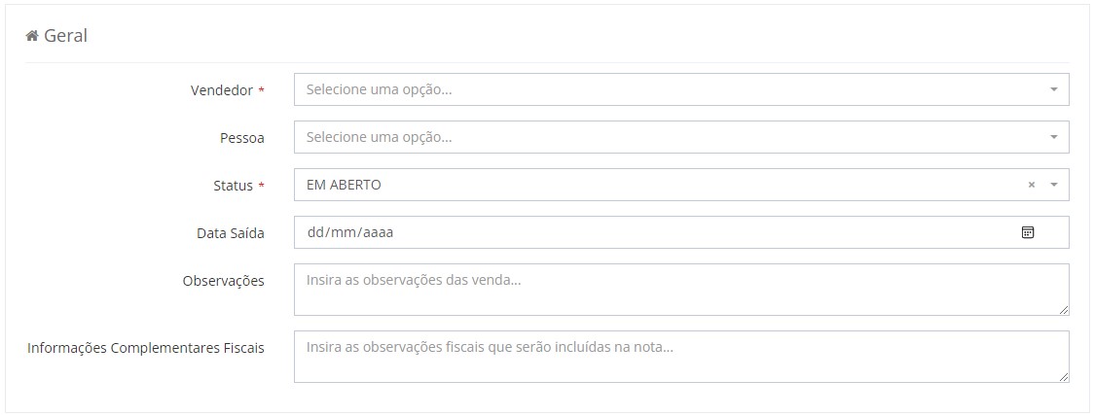Select the day segment of Data Saída
Image resolution: width=1094 pixels, height=415 pixels.
[x=314, y=233]
